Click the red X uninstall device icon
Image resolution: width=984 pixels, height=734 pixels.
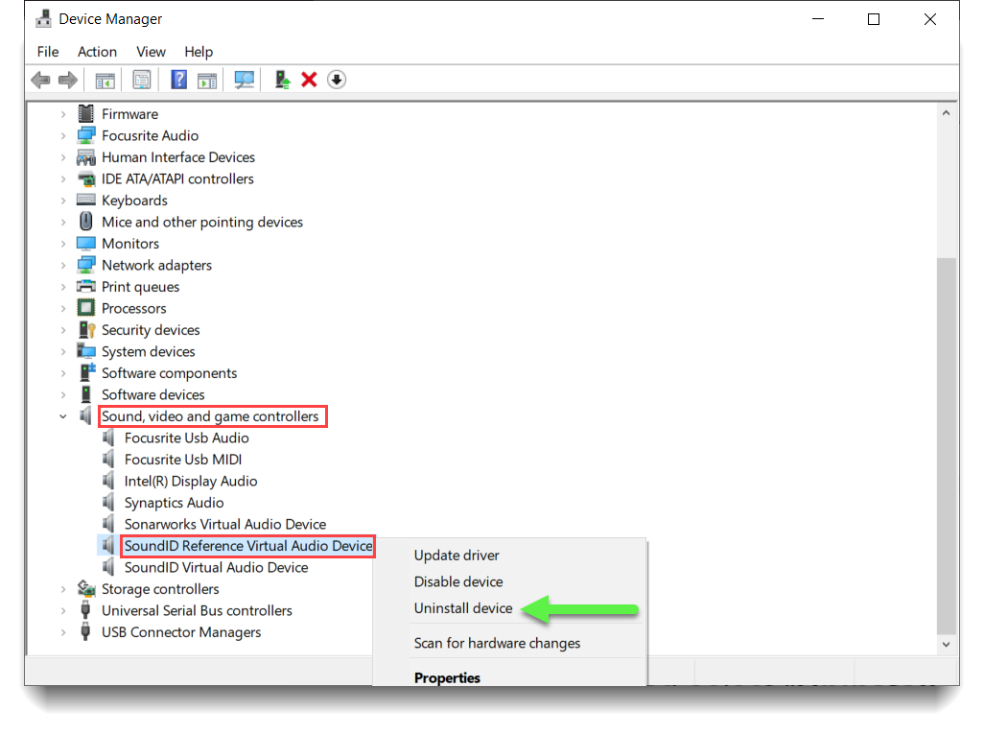(310, 80)
